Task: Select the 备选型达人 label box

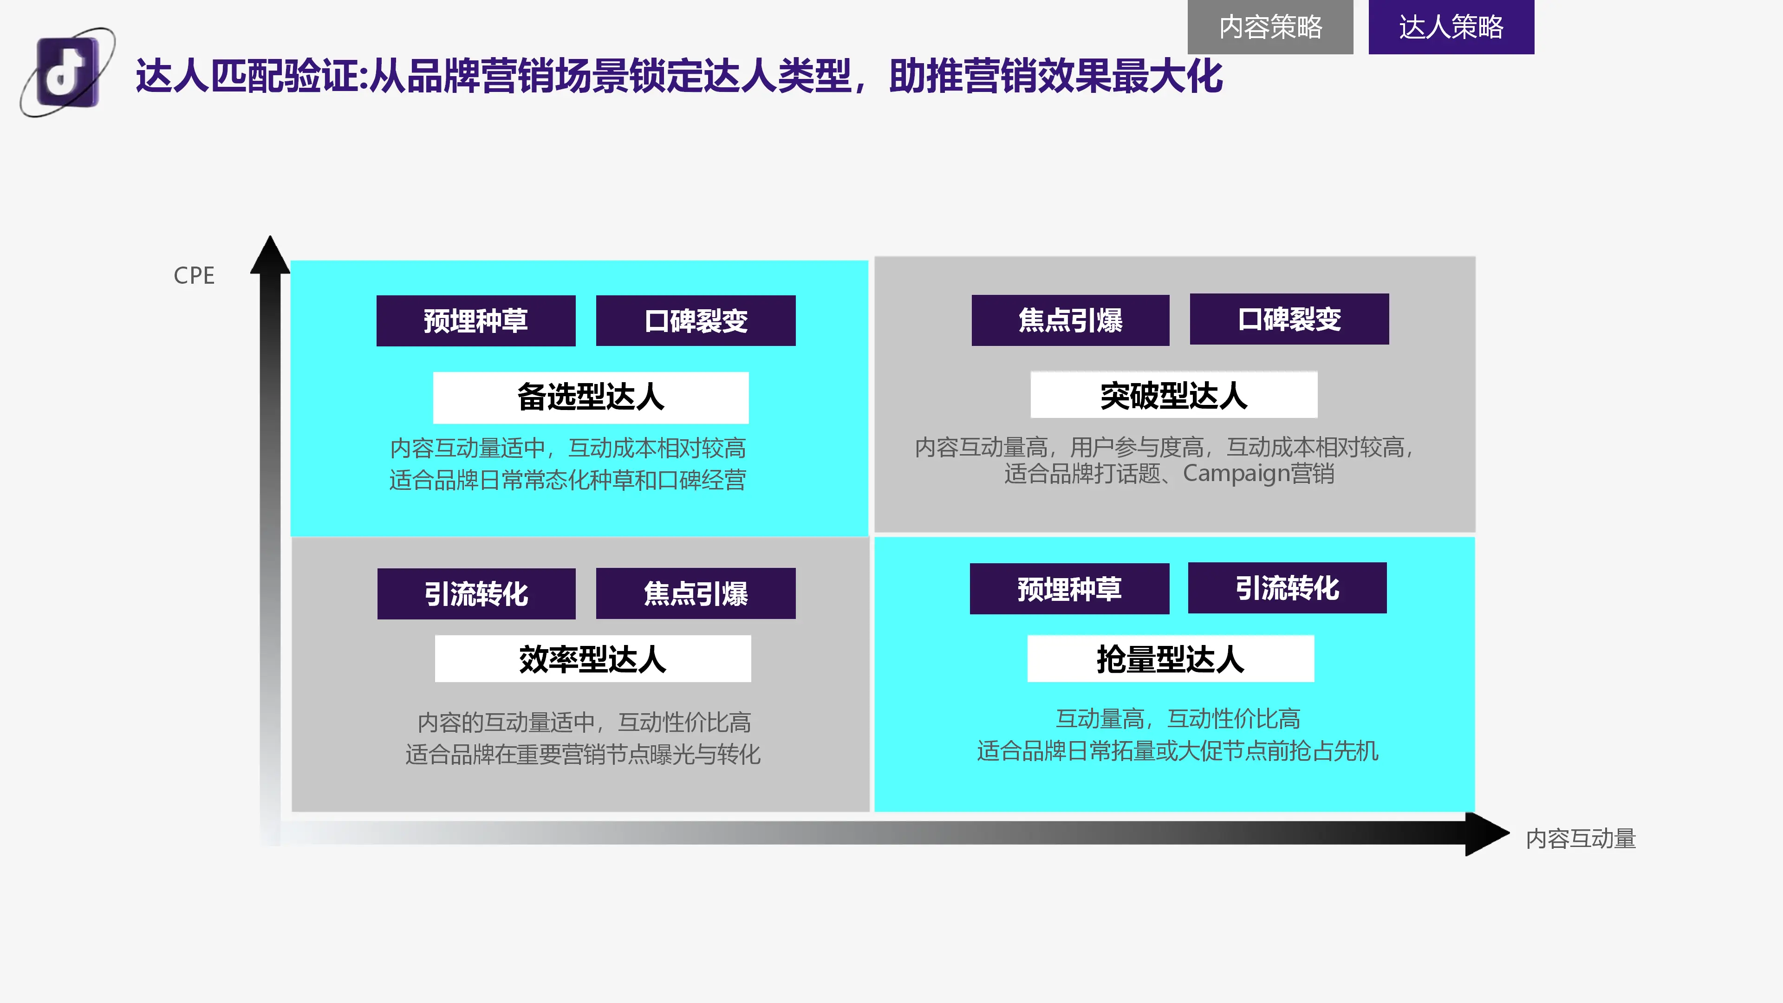Action: click(x=591, y=397)
